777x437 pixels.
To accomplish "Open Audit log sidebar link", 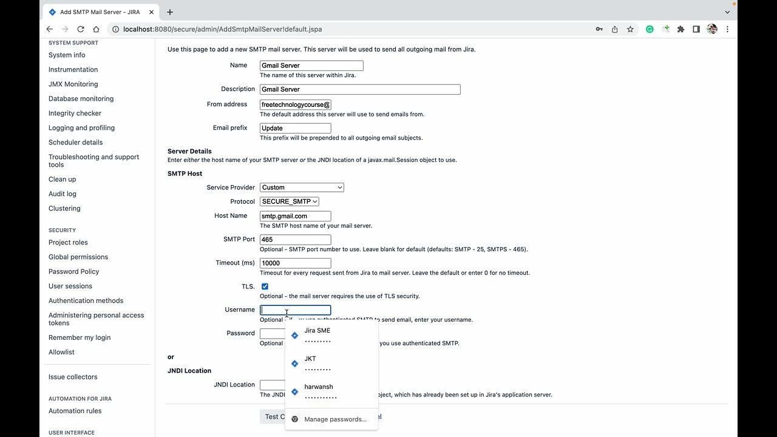I will click(x=63, y=194).
